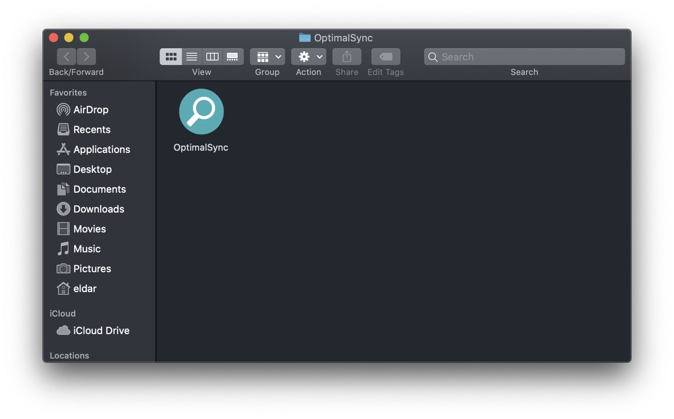Open Documents in sidebar

(x=91, y=189)
